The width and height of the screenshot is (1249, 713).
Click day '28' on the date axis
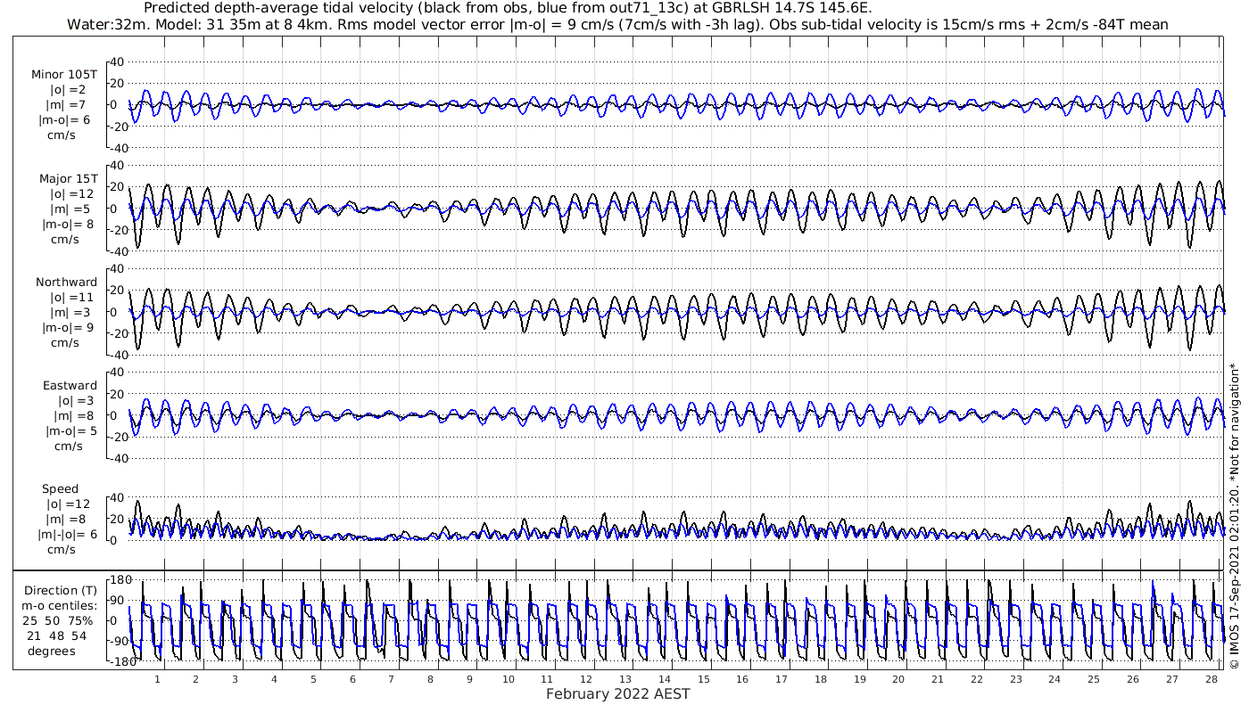point(1211,679)
